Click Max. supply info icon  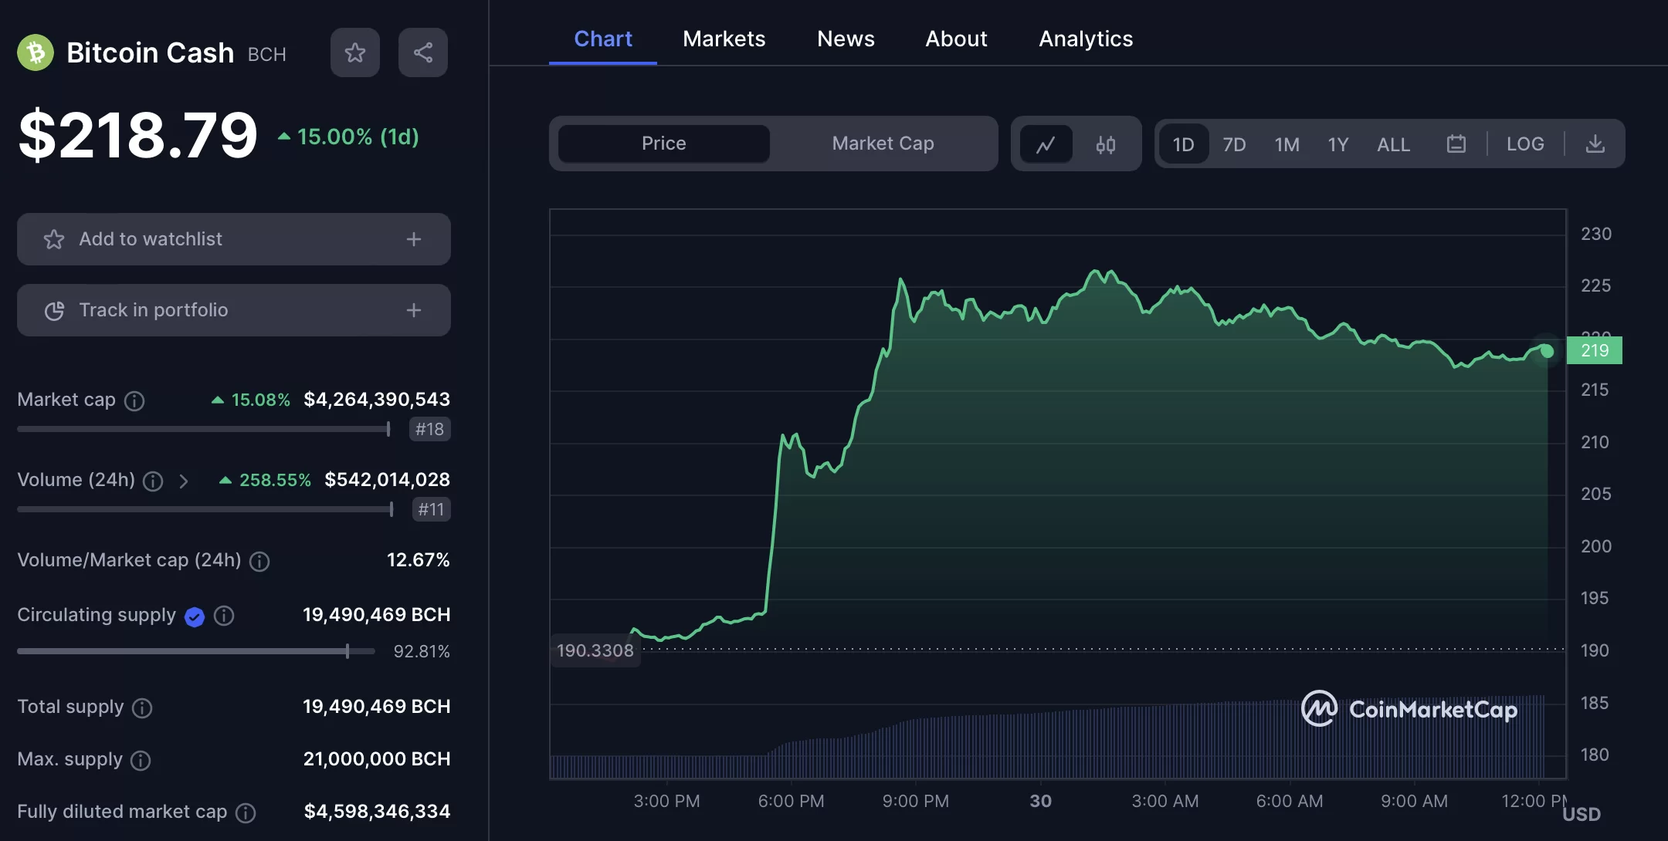[x=141, y=761]
